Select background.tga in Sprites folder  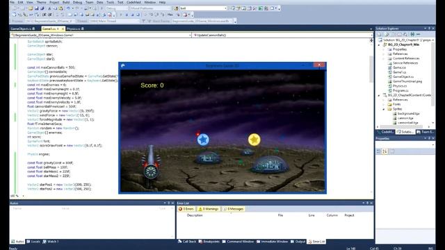(408, 113)
